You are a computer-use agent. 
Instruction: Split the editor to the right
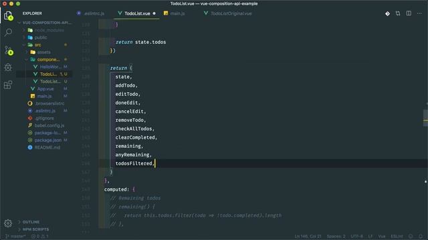[x=409, y=13]
